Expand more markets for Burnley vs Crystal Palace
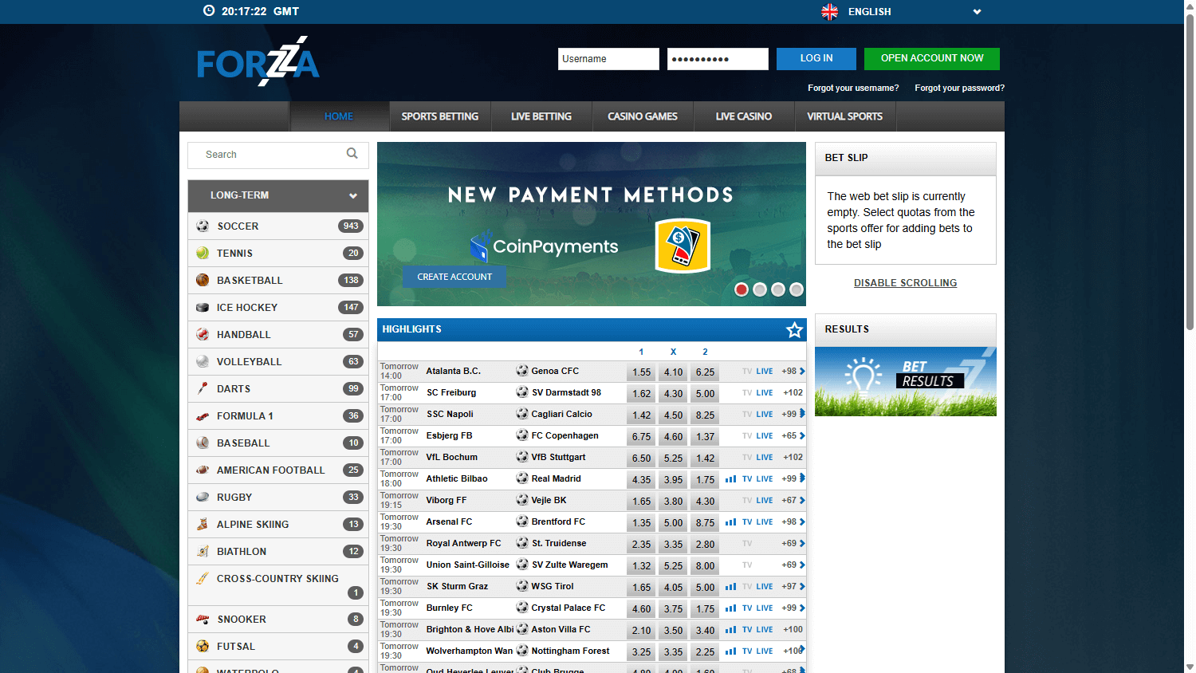This screenshot has width=1196, height=673. tap(803, 608)
